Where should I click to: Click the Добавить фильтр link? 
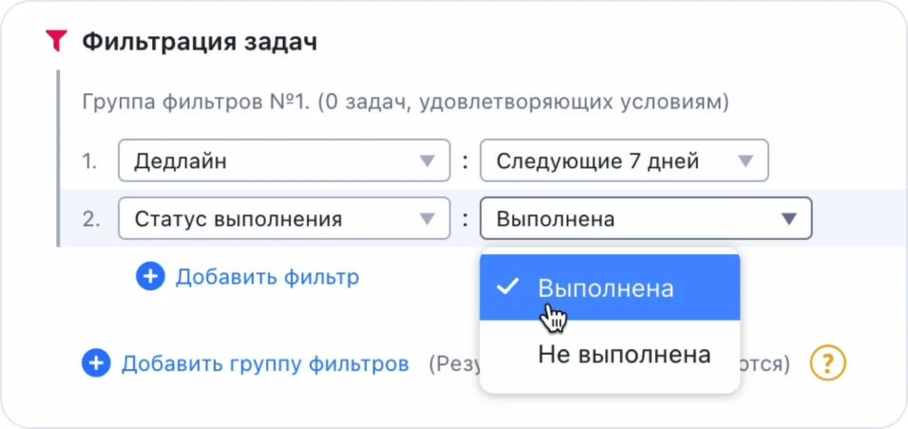(x=267, y=277)
